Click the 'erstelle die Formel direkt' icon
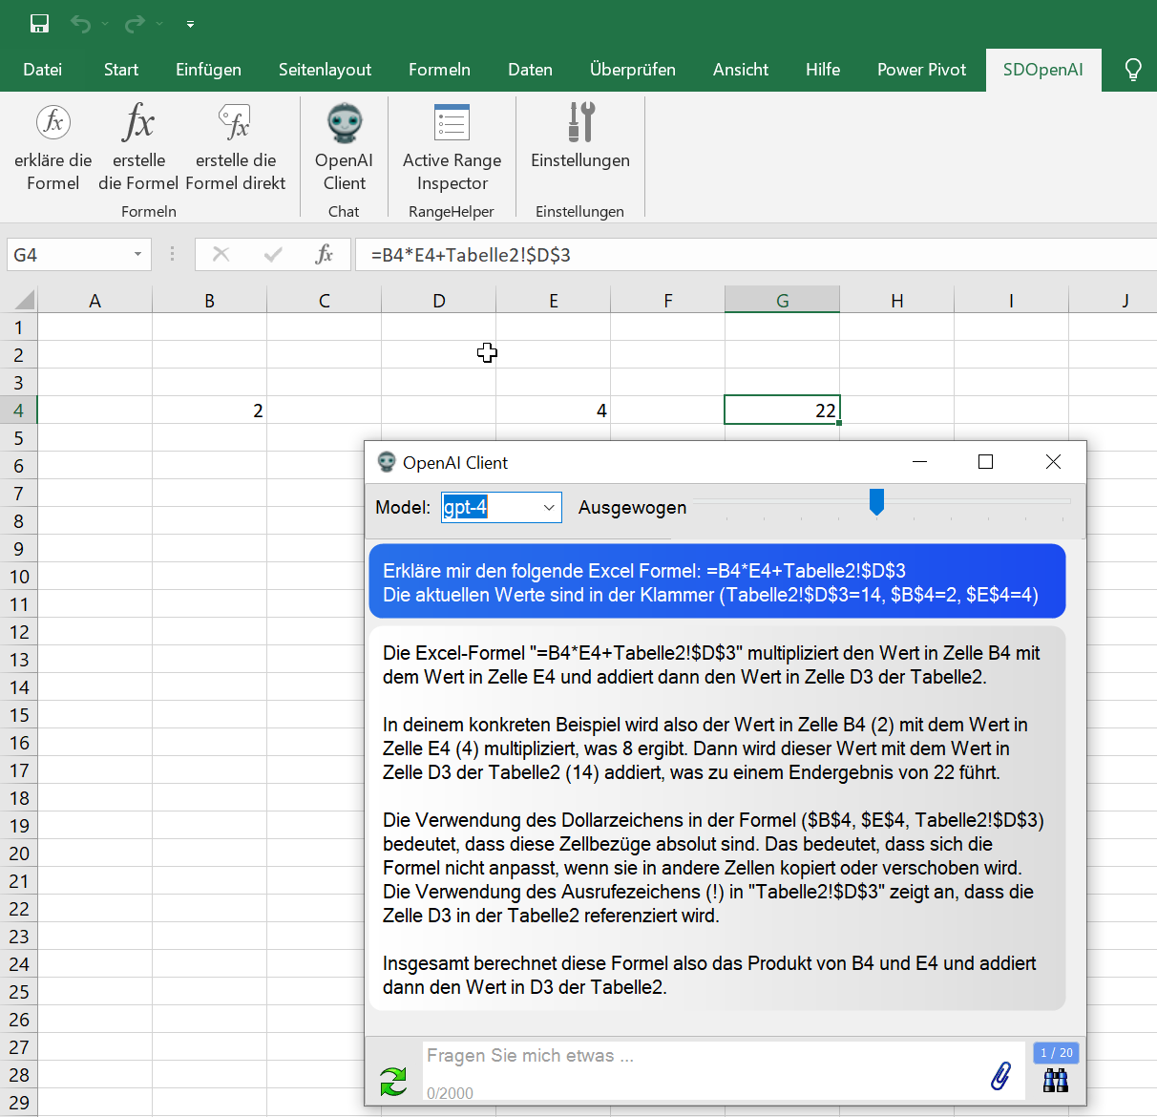Viewport: 1157px width, 1117px height. click(x=236, y=122)
